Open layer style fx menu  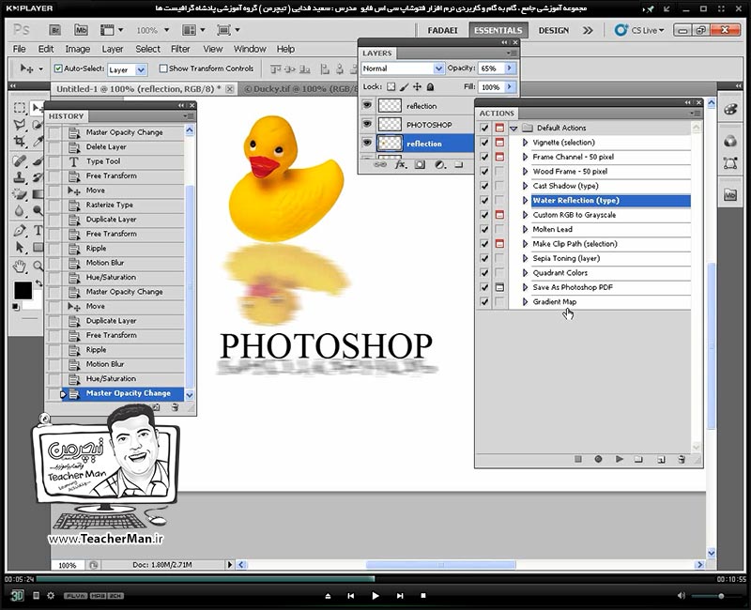coord(401,165)
